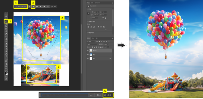Select the Zoom tool
Viewport: 203px width, 99px height.
pos(6,66)
